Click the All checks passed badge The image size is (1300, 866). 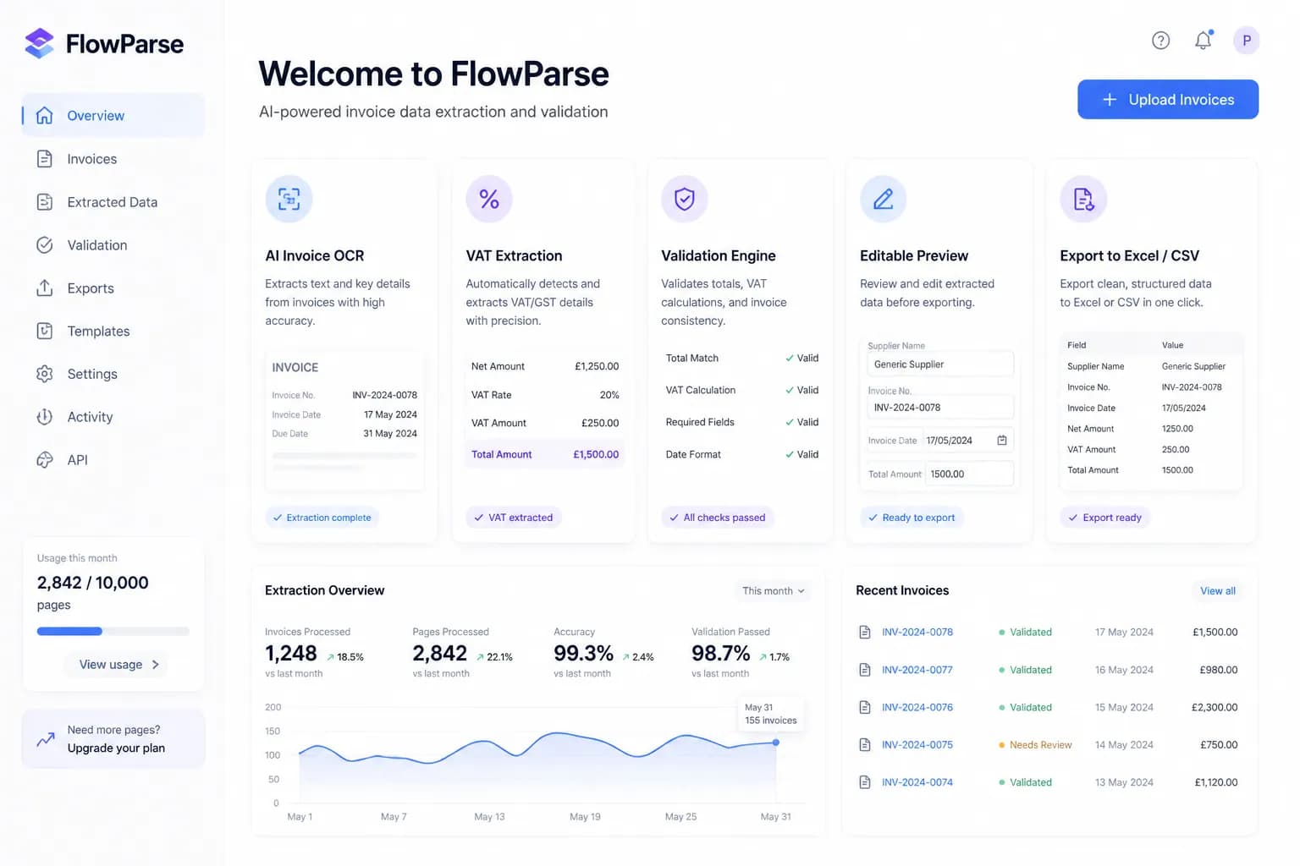click(717, 518)
